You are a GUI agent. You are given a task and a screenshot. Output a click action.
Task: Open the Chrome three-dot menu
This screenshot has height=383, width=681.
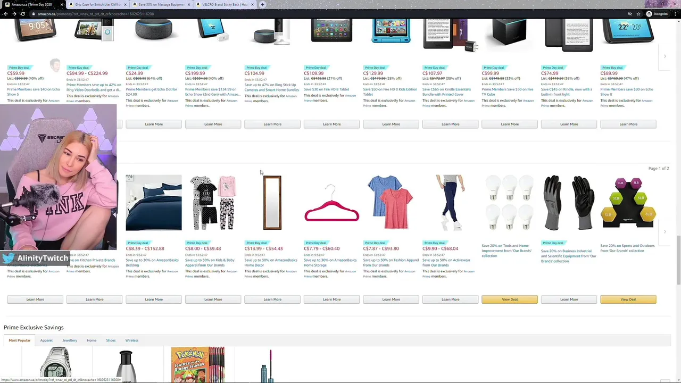pos(676,14)
